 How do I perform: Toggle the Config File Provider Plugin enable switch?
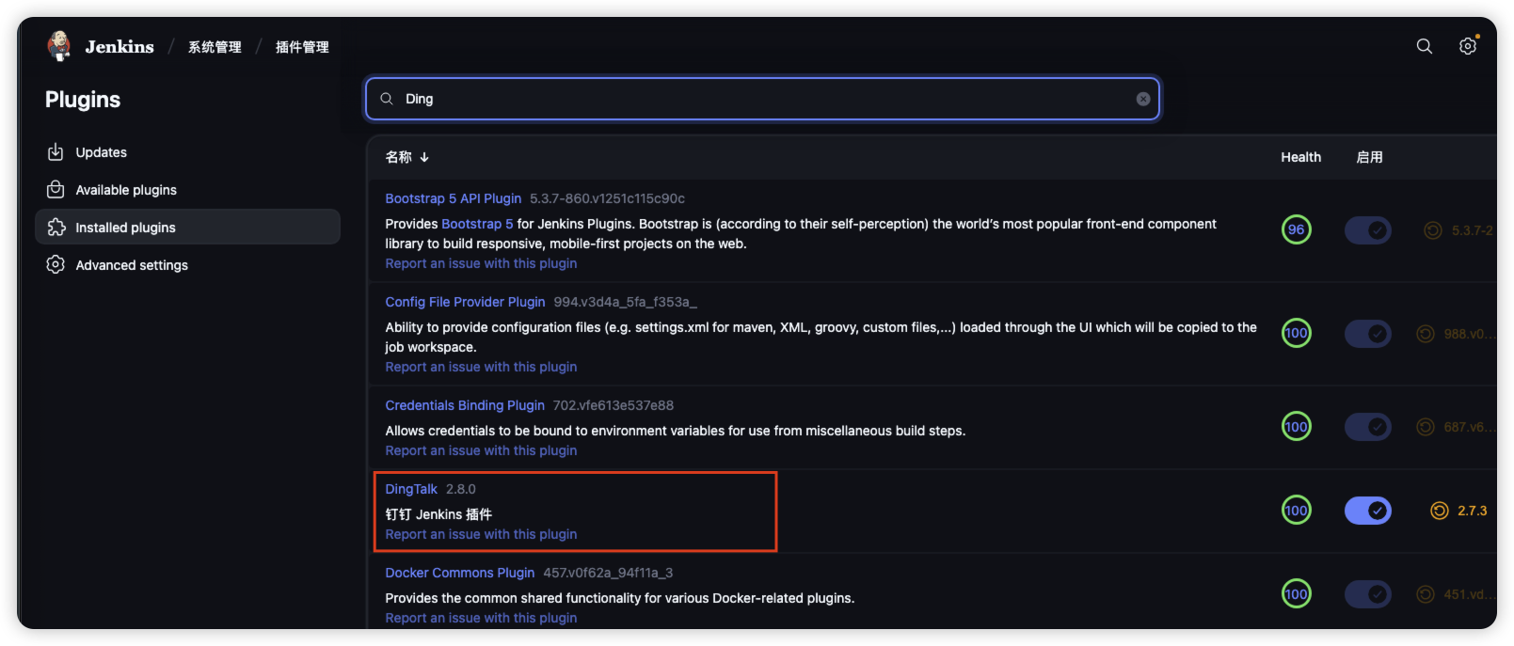(x=1368, y=333)
